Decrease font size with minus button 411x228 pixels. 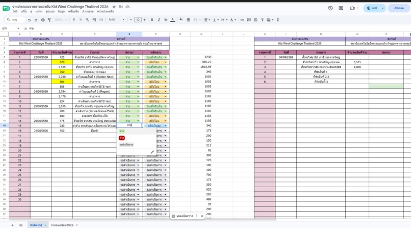131,20
